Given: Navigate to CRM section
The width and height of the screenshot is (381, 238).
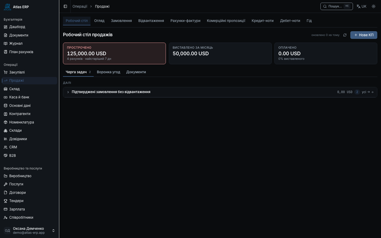Looking at the screenshot, I should [29, 147].
